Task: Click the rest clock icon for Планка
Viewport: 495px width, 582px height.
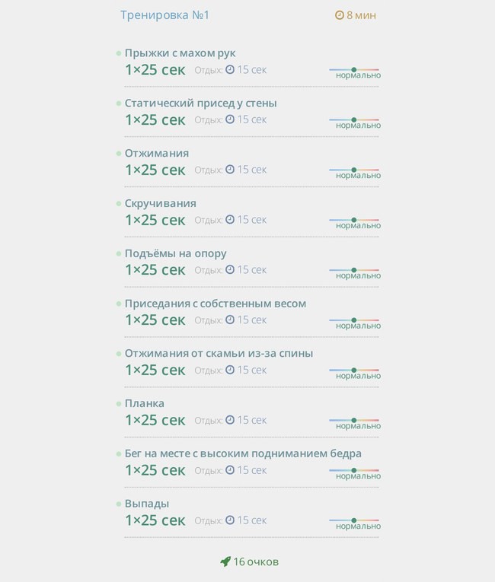Action: [x=230, y=420]
